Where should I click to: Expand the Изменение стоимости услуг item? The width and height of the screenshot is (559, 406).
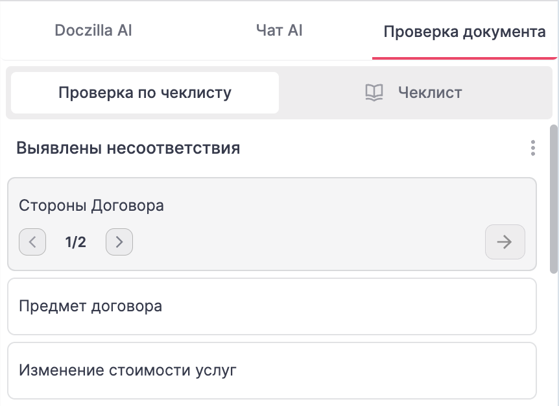pyautogui.click(x=272, y=371)
